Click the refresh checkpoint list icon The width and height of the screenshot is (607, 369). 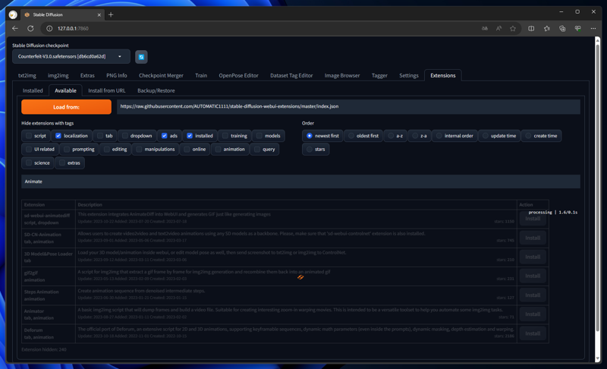[141, 57]
